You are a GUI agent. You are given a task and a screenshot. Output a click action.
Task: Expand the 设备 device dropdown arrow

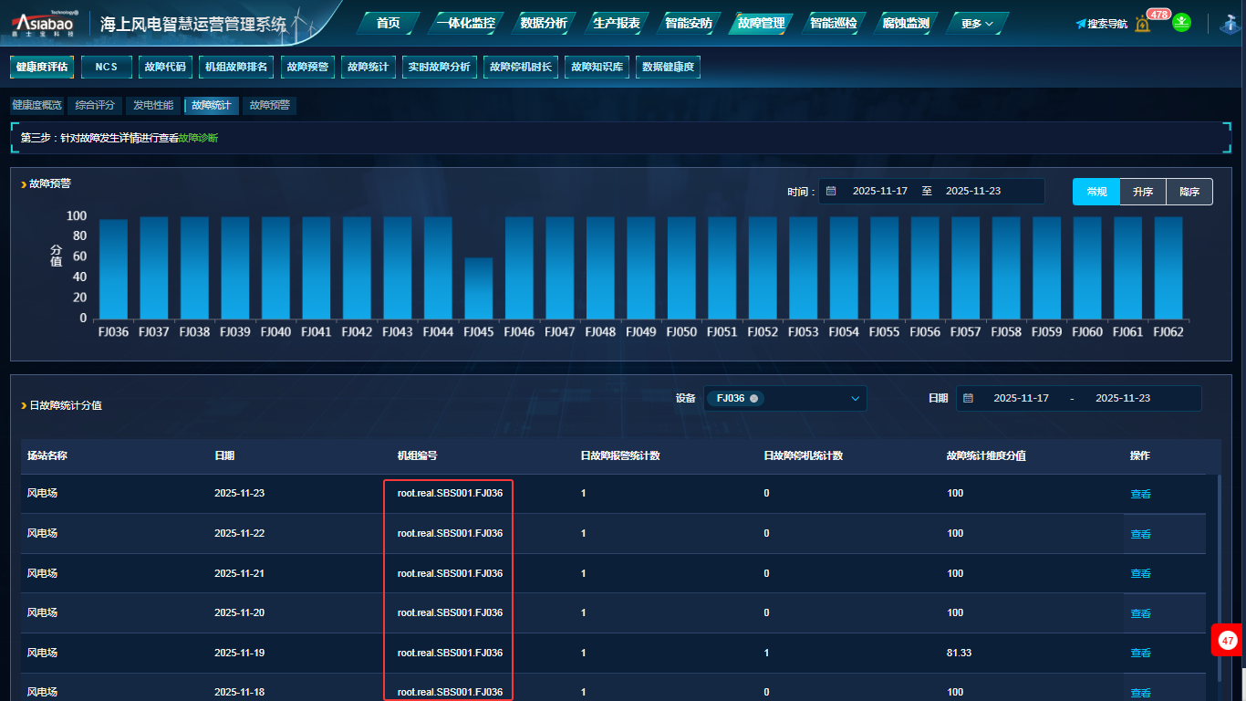(856, 399)
